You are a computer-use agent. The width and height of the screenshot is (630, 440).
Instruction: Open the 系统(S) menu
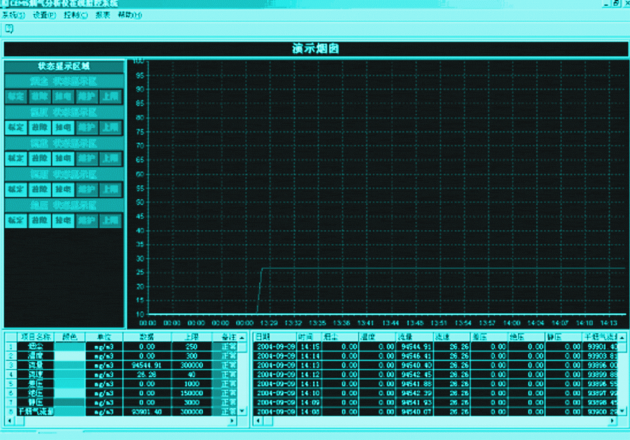pyautogui.click(x=13, y=16)
